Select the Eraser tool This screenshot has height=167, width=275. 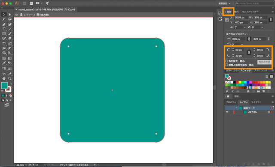(x=10, y=39)
